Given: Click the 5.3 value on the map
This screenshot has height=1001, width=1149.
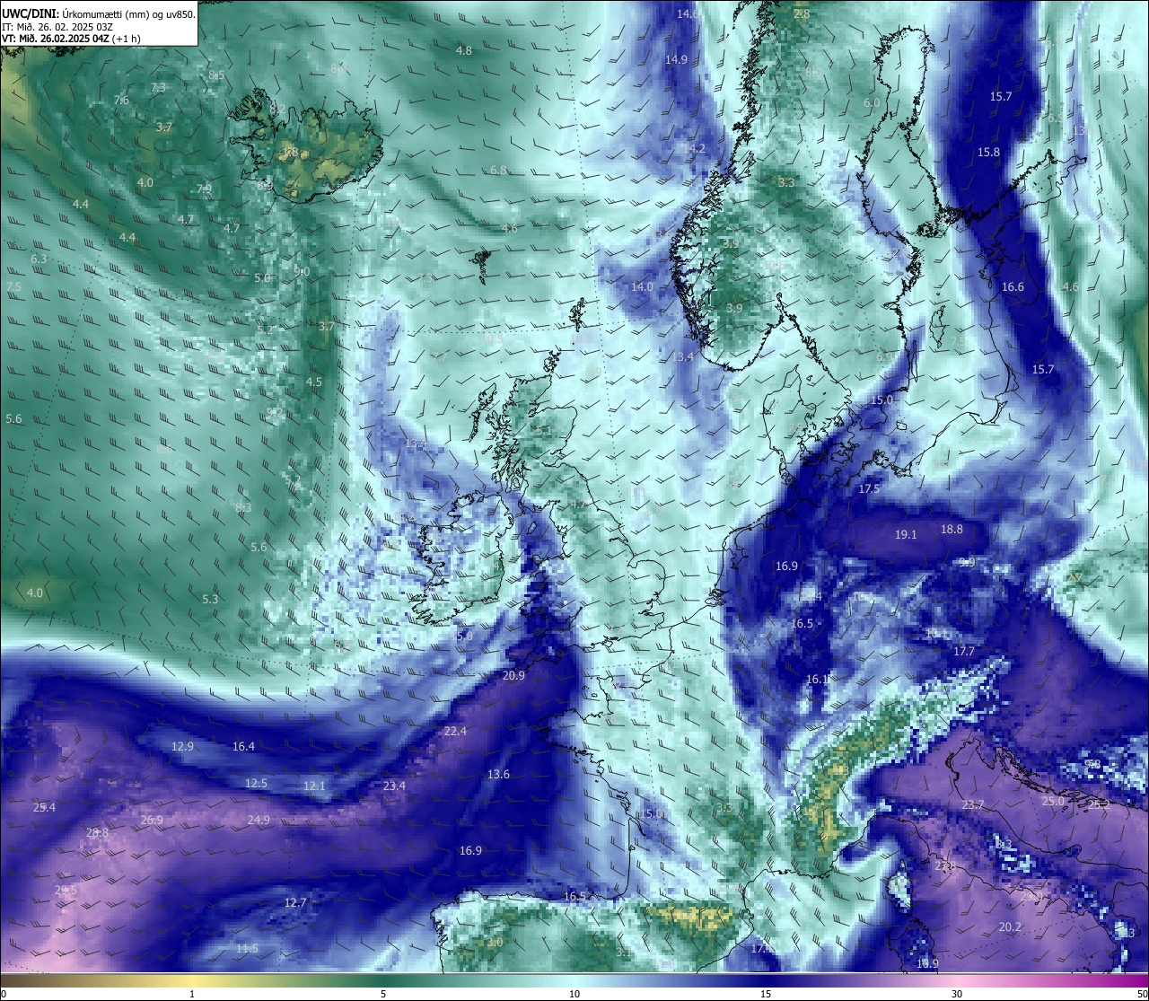Looking at the screenshot, I should coord(210,599).
